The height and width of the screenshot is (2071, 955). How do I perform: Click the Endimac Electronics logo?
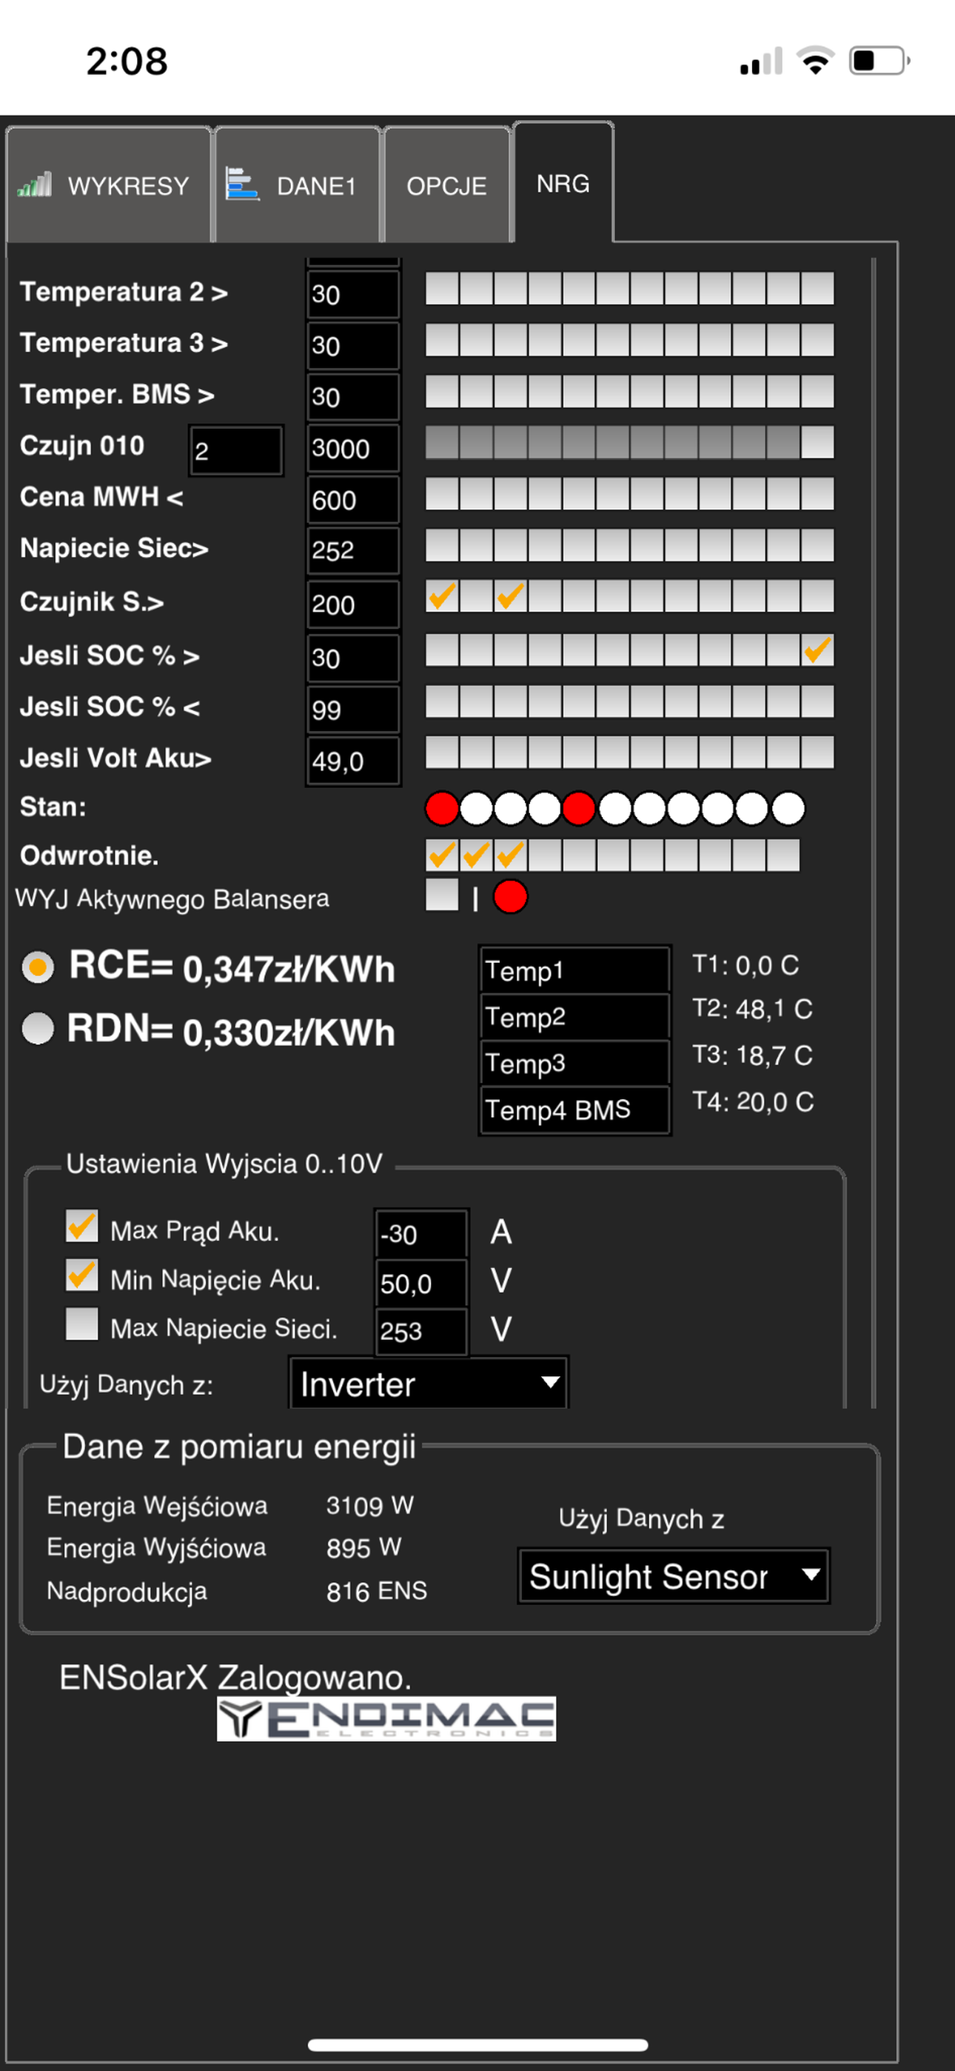coord(386,1719)
